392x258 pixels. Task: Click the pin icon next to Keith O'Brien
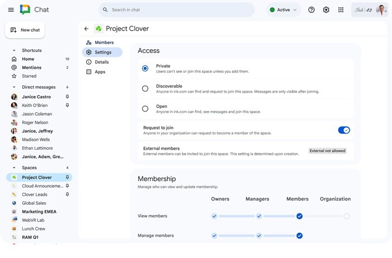(67, 105)
